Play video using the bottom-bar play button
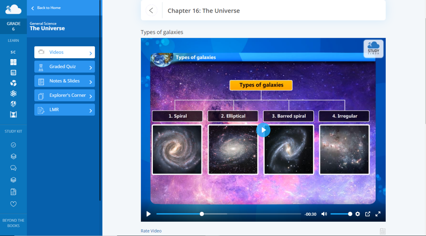426x236 pixels. (148, 214)
